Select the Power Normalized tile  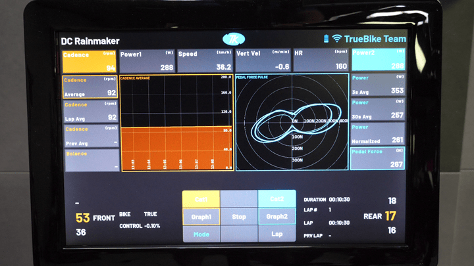378,133
